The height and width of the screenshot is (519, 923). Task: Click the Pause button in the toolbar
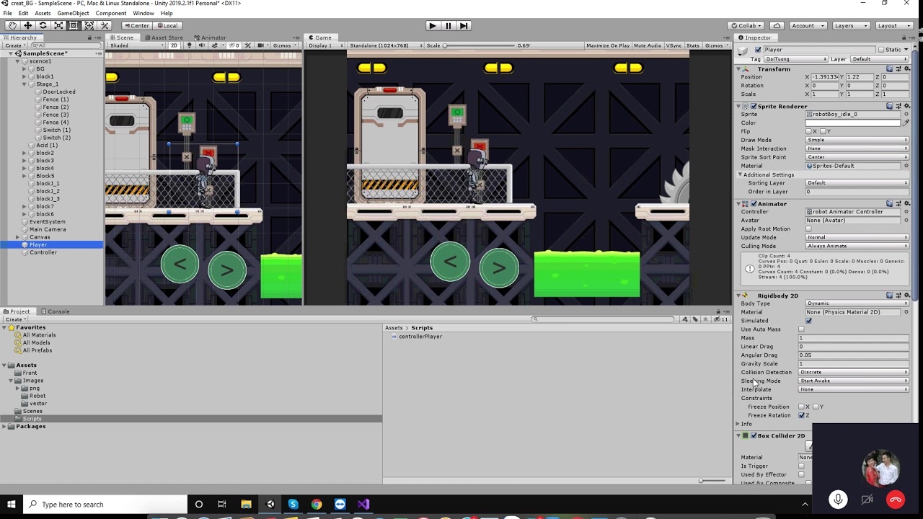[x=448, y=25]
